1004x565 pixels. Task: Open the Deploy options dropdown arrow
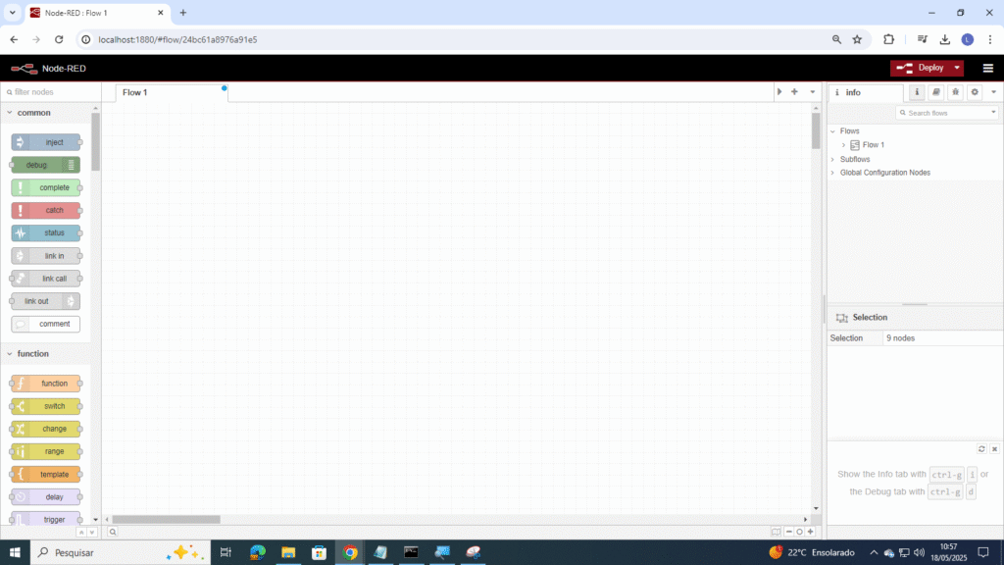click(x=956, y=68)
